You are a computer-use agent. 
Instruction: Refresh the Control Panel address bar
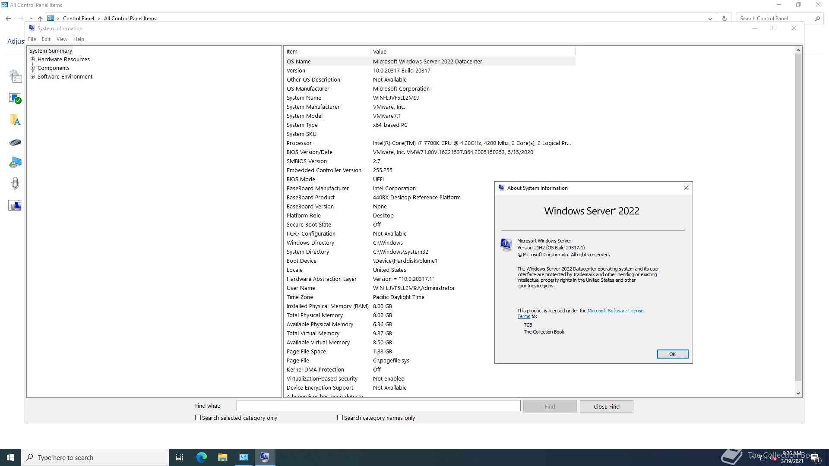[724, 19]
